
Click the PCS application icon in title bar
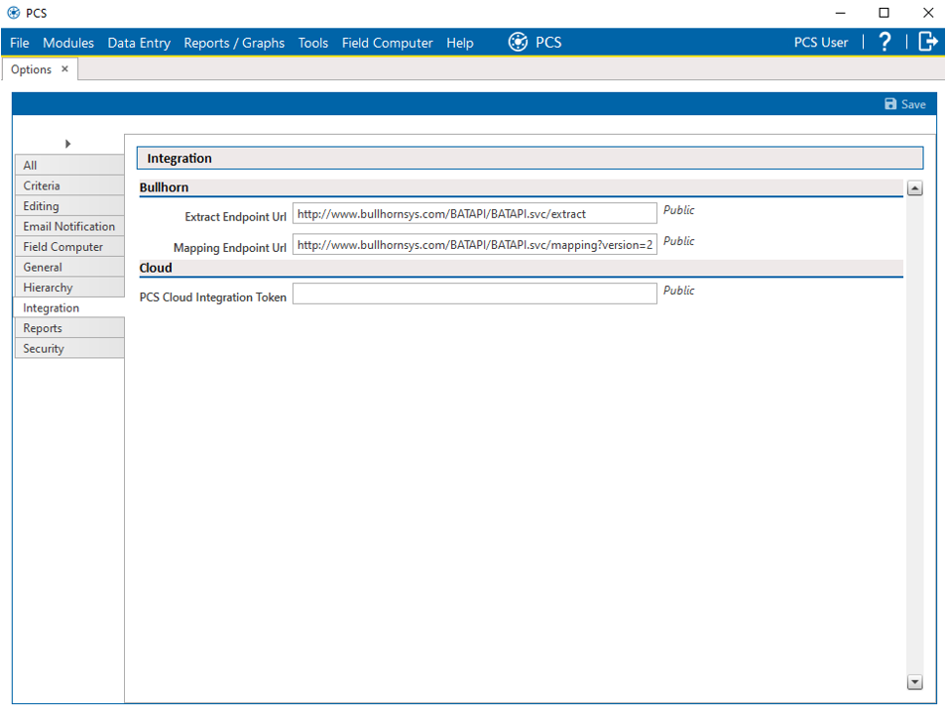point(13,13)
